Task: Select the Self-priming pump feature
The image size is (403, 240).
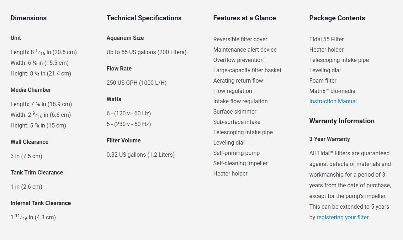Action: [x=236, y=153]
